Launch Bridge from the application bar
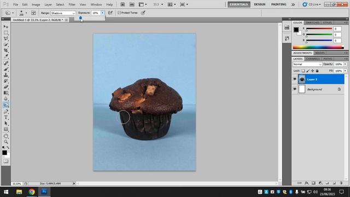This screenshot has width=350, height=197. point(122,4)
